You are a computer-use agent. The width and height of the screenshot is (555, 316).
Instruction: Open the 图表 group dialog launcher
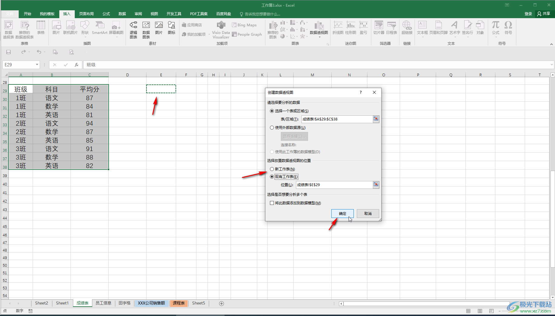click(x=328, y=44)
